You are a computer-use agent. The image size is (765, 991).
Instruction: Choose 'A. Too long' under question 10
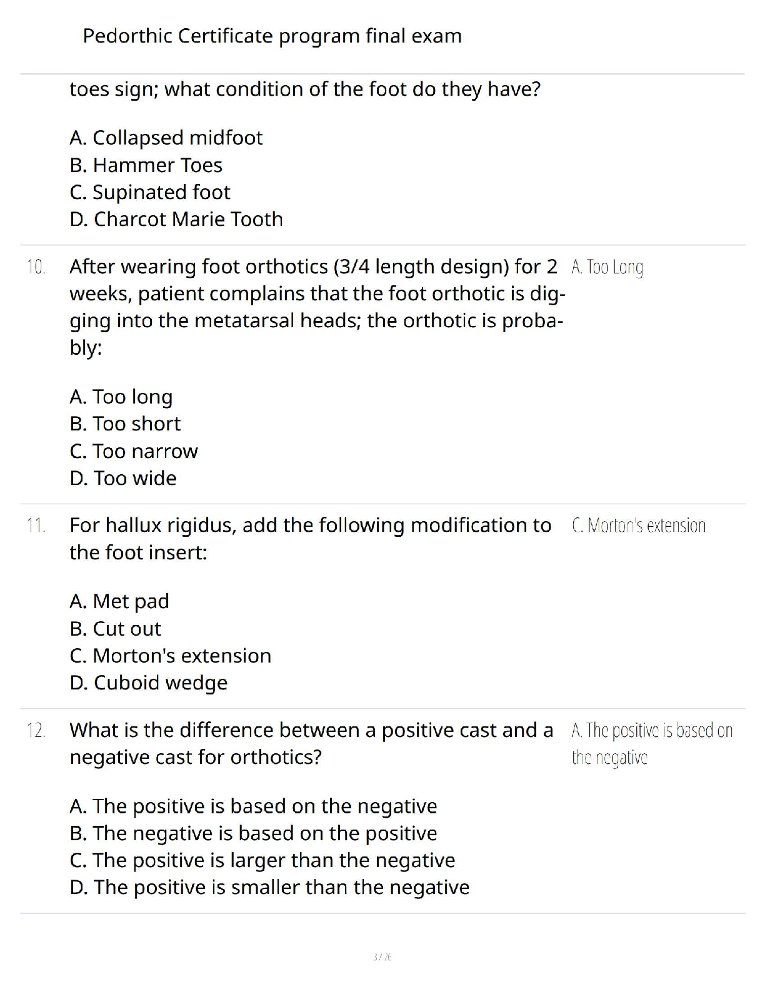tap(121, 397)
